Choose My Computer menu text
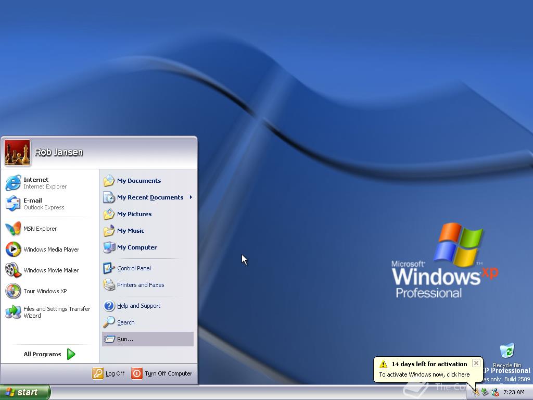The width and height of the screenshot is (533, 400). click(137, 247)
